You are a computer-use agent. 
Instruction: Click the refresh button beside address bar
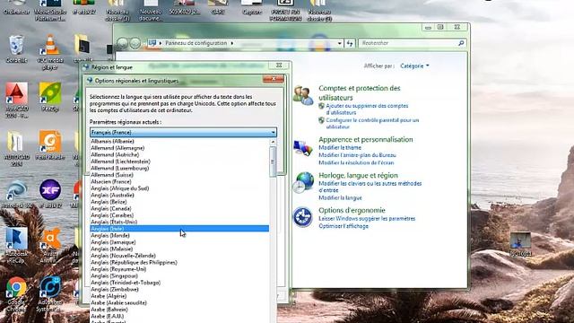tap(350, 43)
